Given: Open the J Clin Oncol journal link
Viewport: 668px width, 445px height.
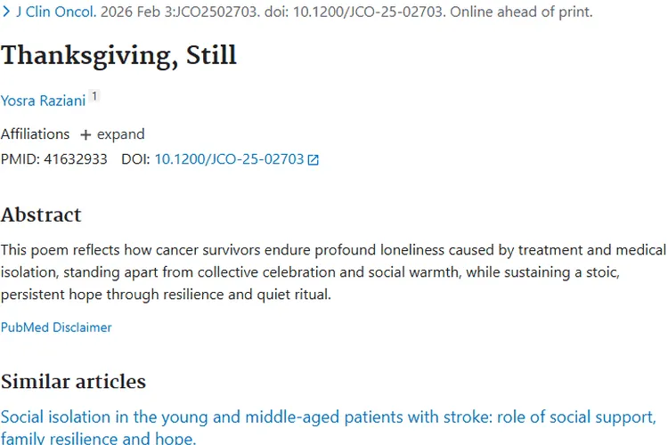Looking at the screenshot, I should (x=55, y=12).
